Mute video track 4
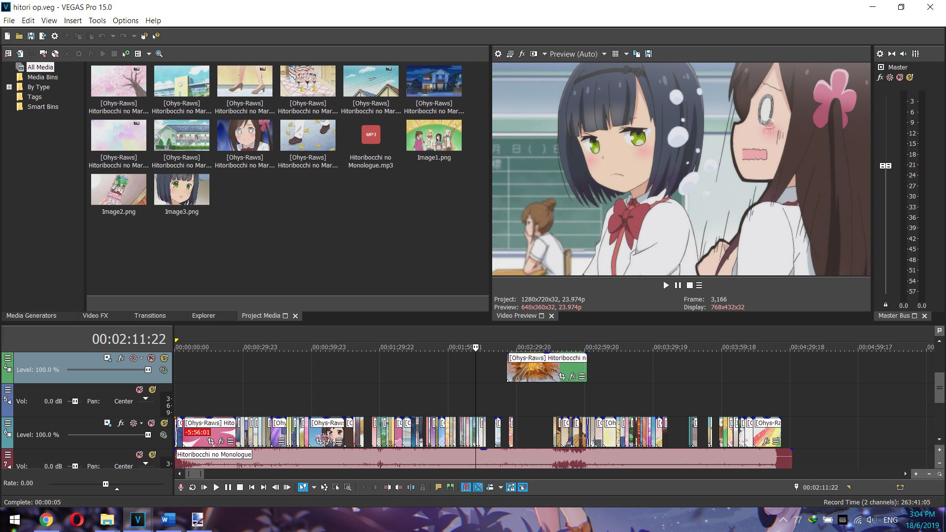 tap(152, 358)
